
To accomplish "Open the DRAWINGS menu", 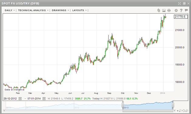I will click(x=60, y=10).
